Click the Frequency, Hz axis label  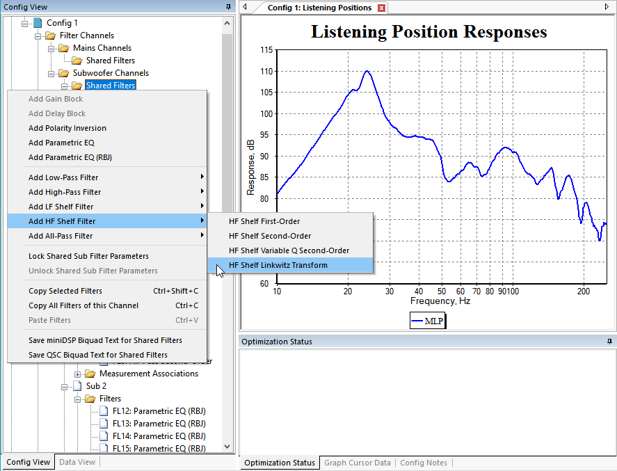point(440,301)
